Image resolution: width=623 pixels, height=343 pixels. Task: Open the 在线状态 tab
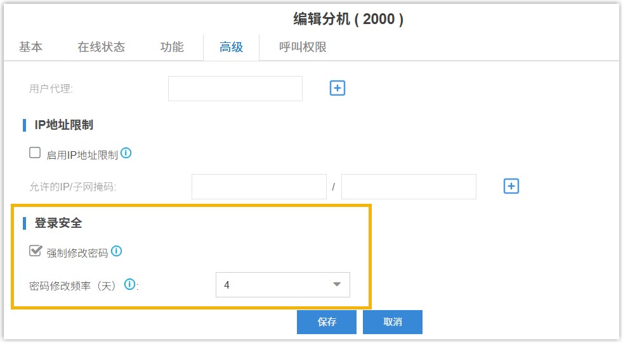[101, 47]
